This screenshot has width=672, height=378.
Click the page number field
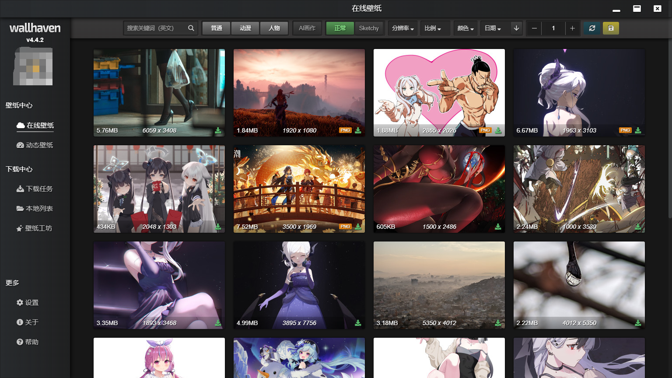point(553,28)
